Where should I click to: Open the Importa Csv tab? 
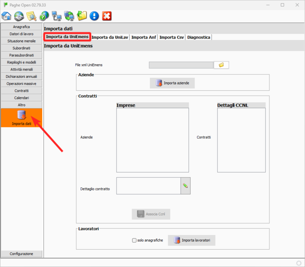click(172, 37)
